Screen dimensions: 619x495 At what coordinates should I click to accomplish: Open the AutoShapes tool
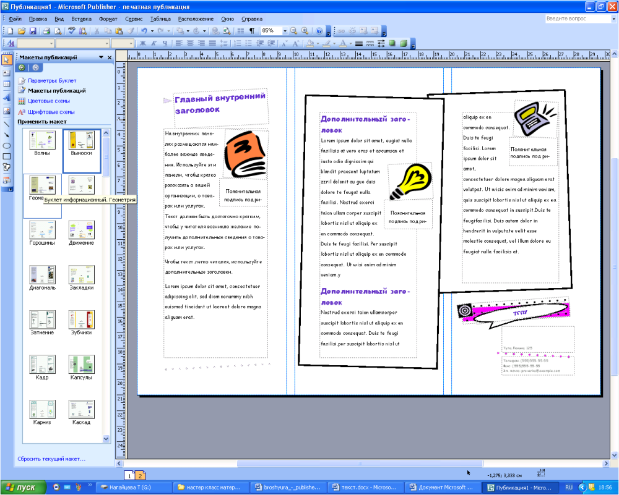pos(6,167)
